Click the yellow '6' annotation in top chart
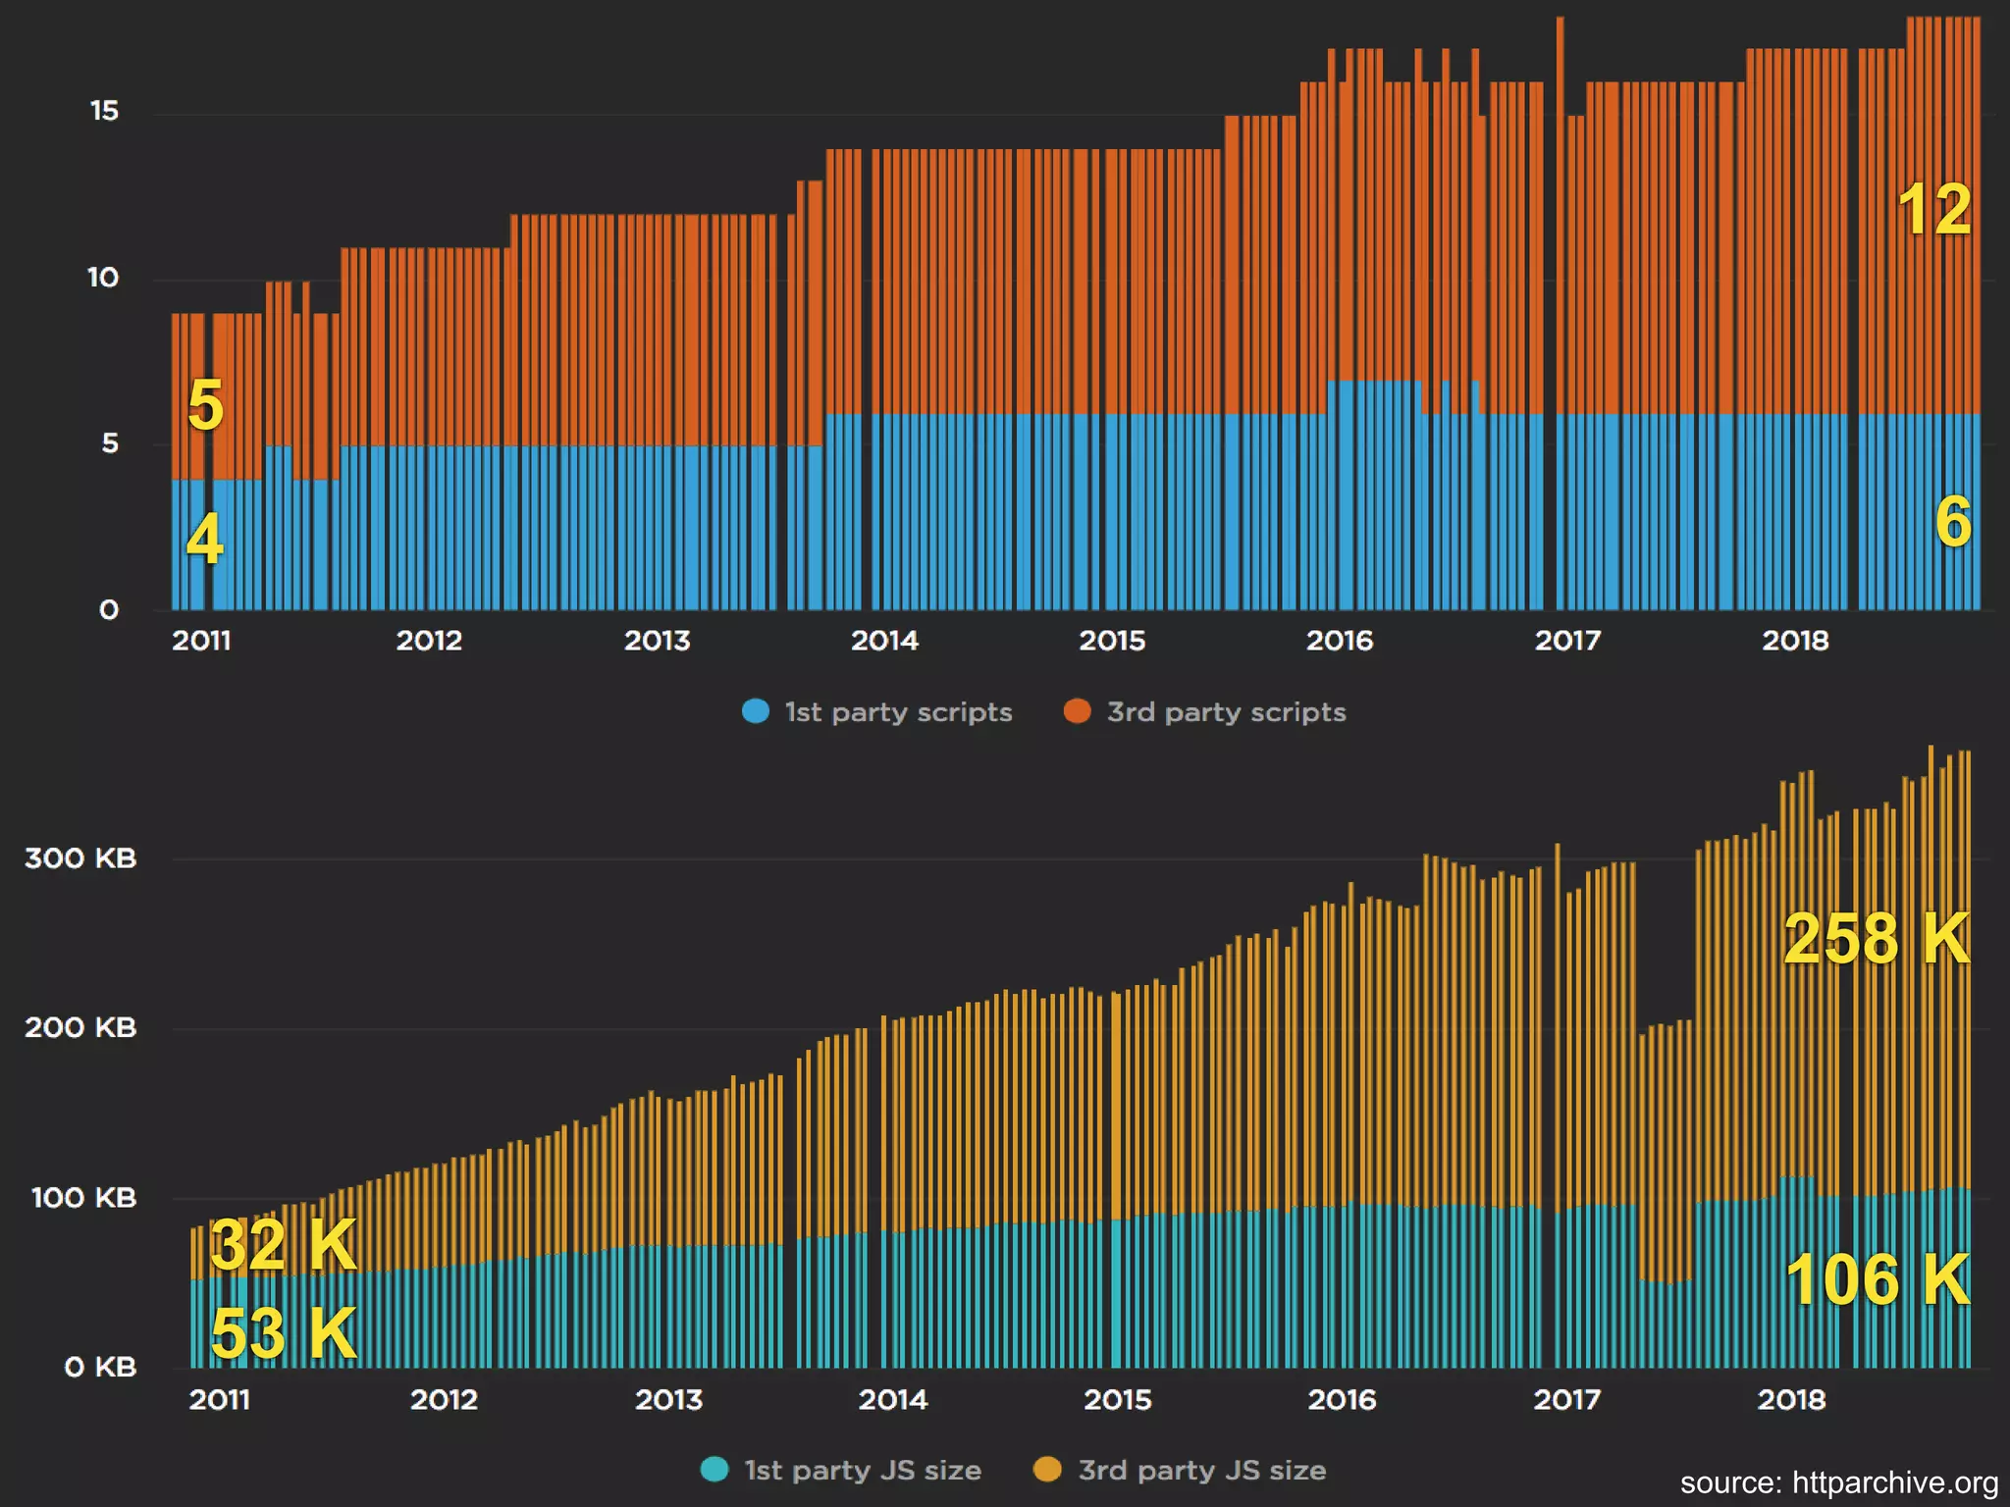The width and height of the screenshot is (2010, 1507). click(x=1952, y=522)
